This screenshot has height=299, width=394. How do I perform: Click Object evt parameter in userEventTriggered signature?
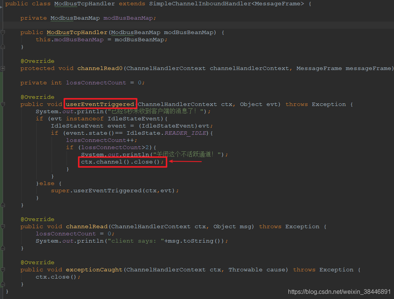(258, 104)
